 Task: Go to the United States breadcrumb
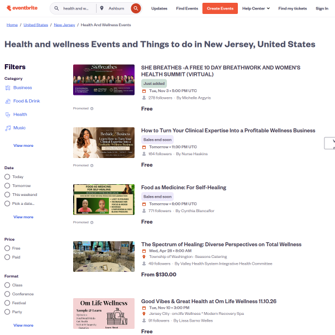coord(36,25)
